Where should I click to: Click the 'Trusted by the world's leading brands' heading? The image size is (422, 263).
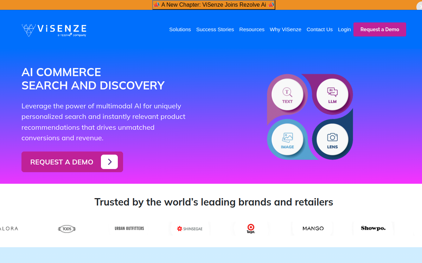[x=214, y=202]
